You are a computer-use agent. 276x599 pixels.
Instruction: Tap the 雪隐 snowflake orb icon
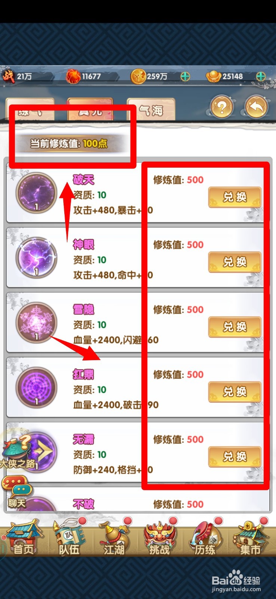[x=36, y=323]
